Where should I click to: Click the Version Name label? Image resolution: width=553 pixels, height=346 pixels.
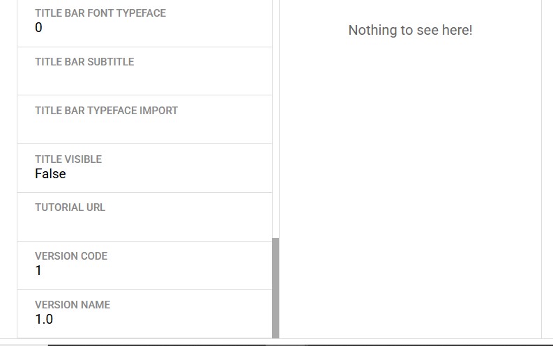tap(73, 305)
